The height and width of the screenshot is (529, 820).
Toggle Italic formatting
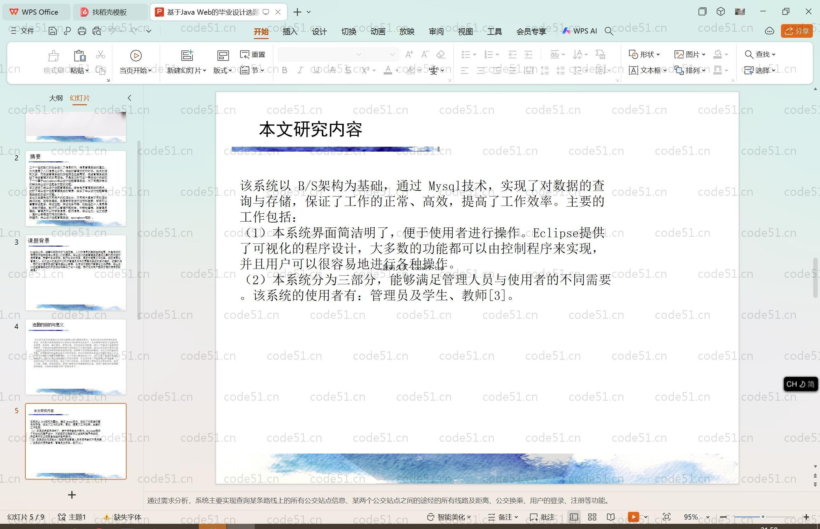click(300, 70)
